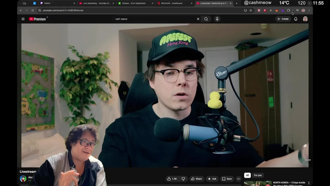Open the Chrome three-dot menu
The height and width of the screenshot is (186, 330).
pos(309,10)
